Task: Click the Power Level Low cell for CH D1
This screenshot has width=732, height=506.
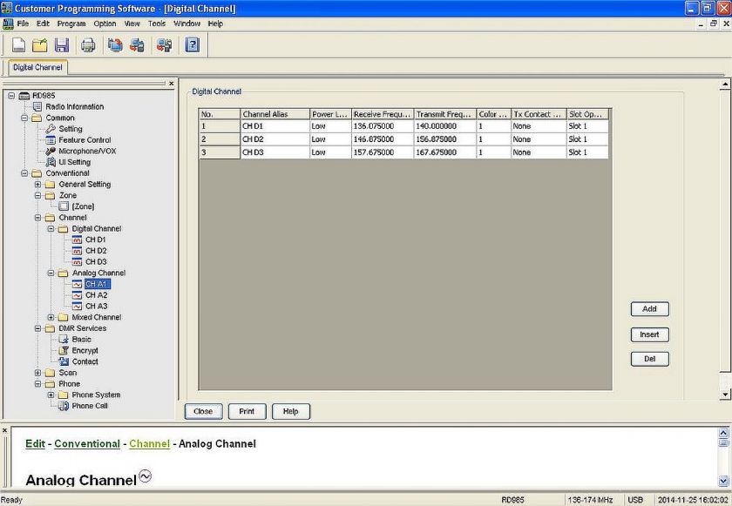Action: [x=330, y=126]
